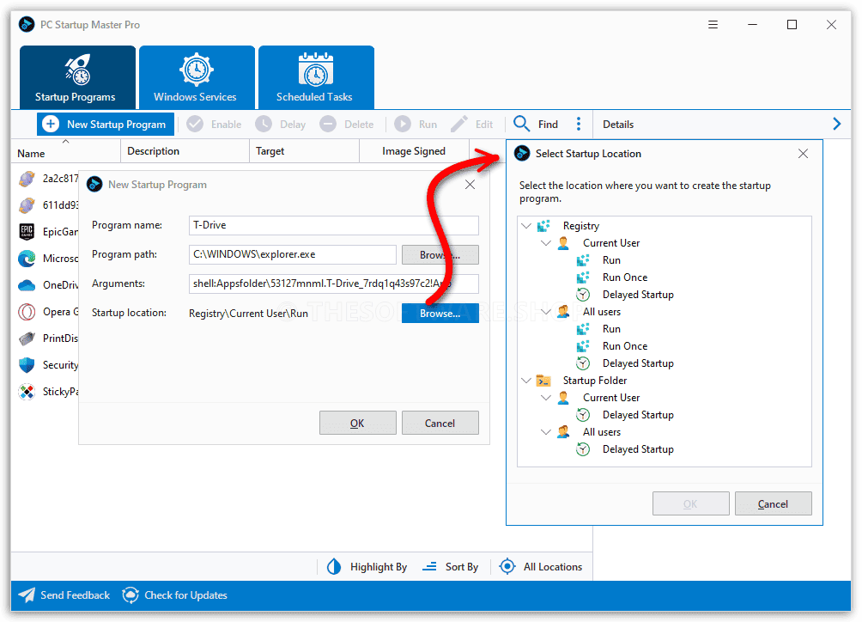The width and height of the screenshot is (862, 622).
Task: Click the Program name input field
Action: 334,225
